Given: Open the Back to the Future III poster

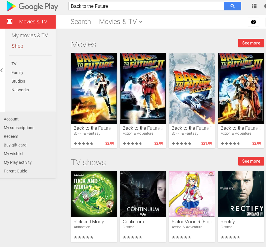Looking at the screenshot, I should [x=241, y=88].
